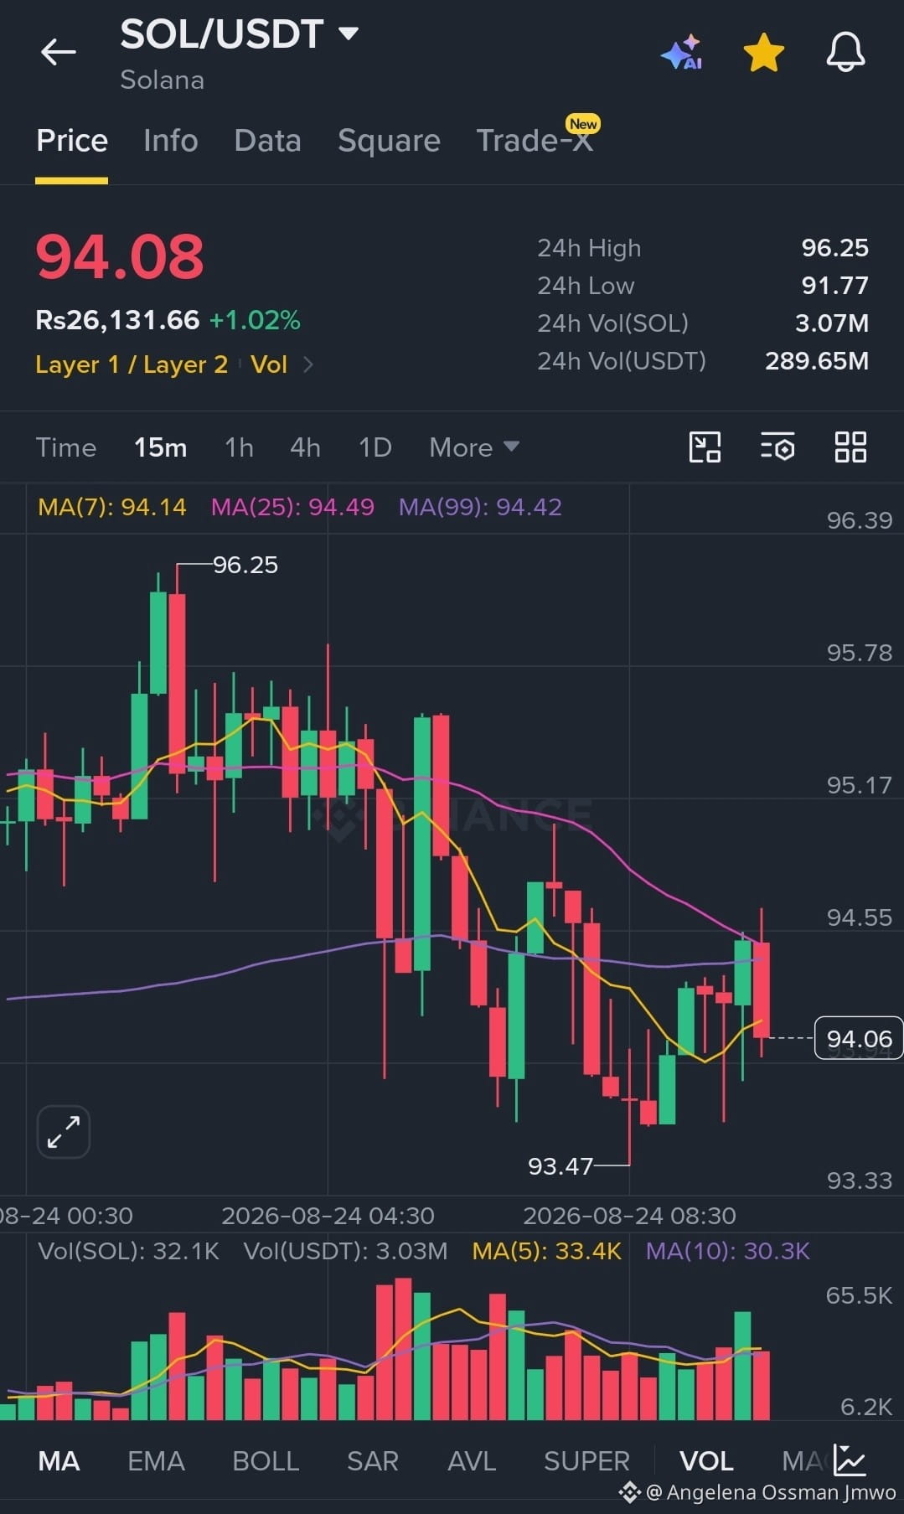Select the Time chart interval

click(x=65, y=447)
